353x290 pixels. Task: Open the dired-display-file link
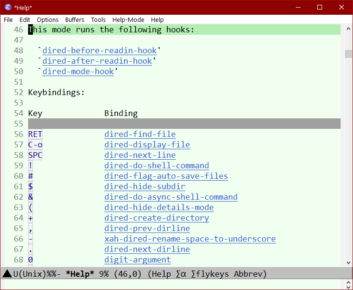147,145
